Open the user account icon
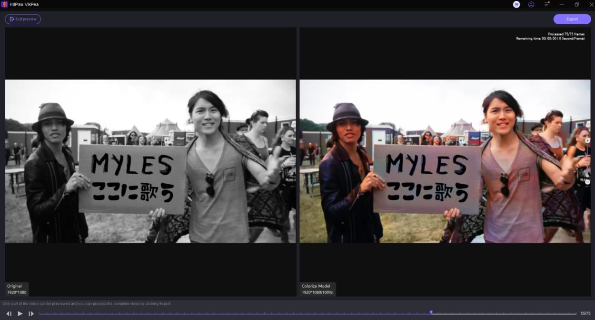The image size is (595, 320). pos(531,4)
